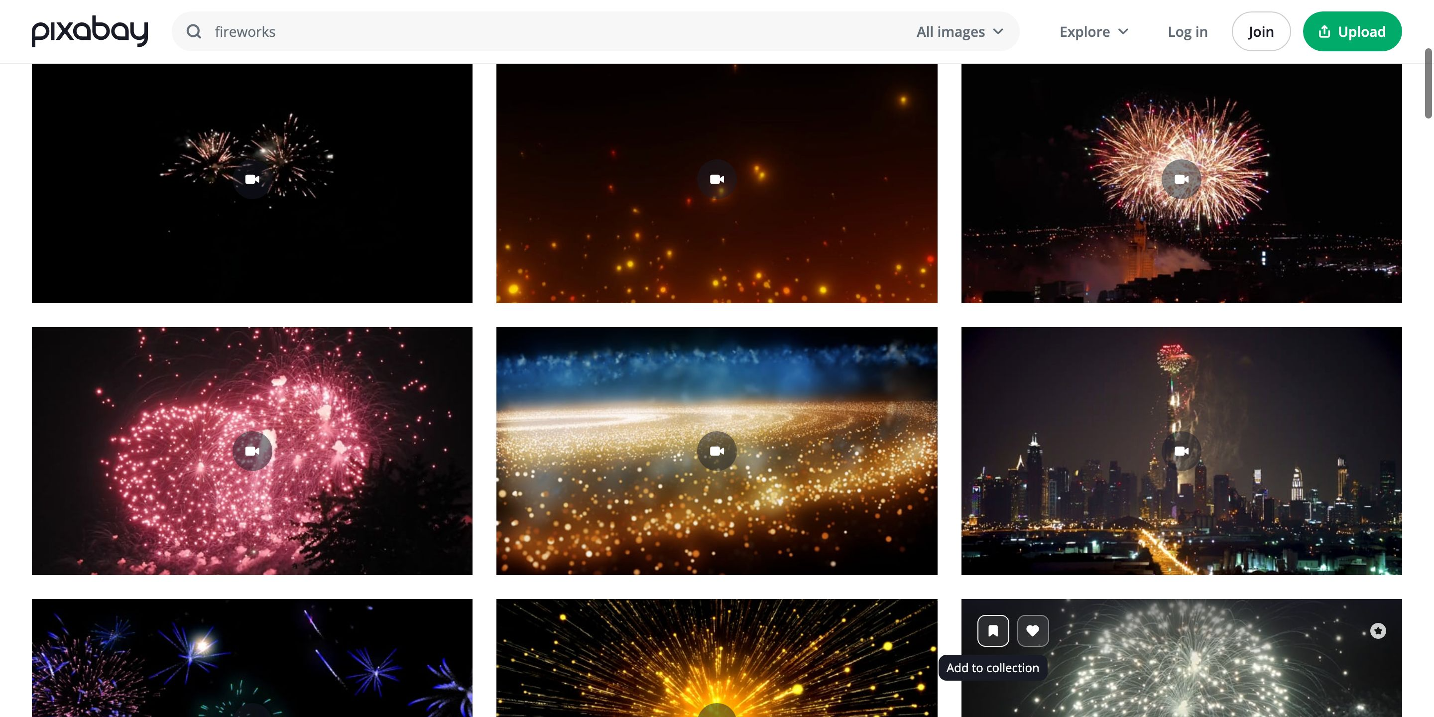Click the star badge on white fireworks thumbnail
This screenshot has height=717, width=1434.
(1378, 631)
